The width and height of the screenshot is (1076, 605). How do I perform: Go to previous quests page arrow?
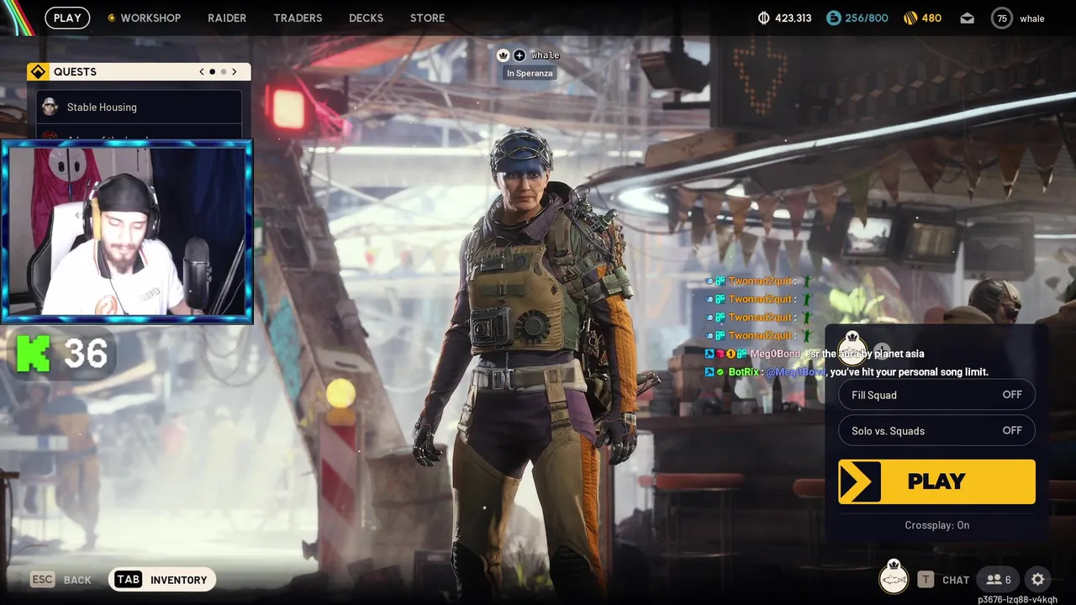point(202,71)
